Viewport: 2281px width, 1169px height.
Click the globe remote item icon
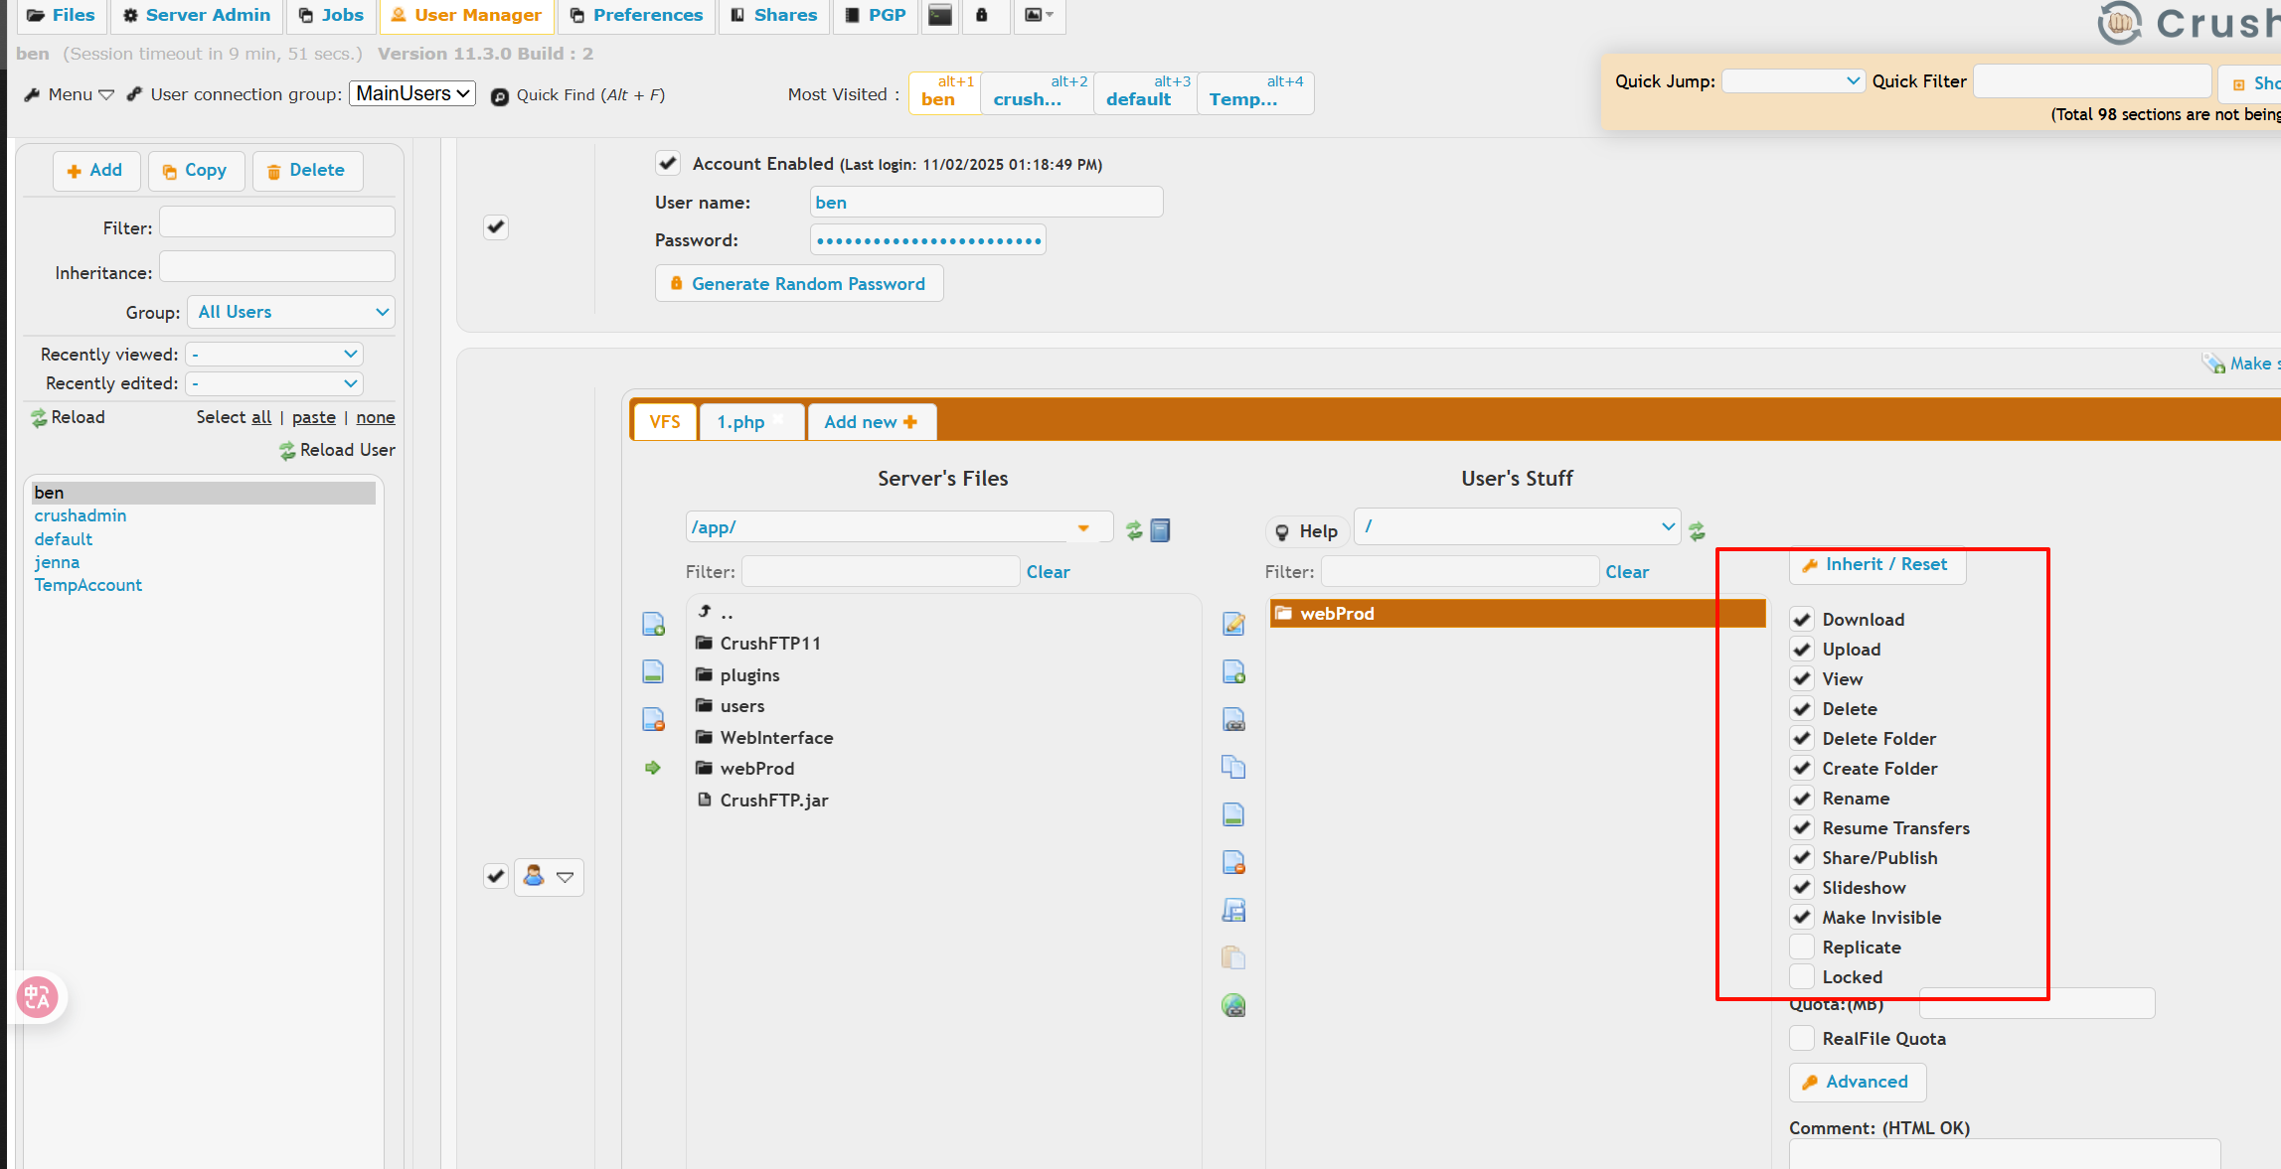pyautogui.click(x=1233, y=1005)
